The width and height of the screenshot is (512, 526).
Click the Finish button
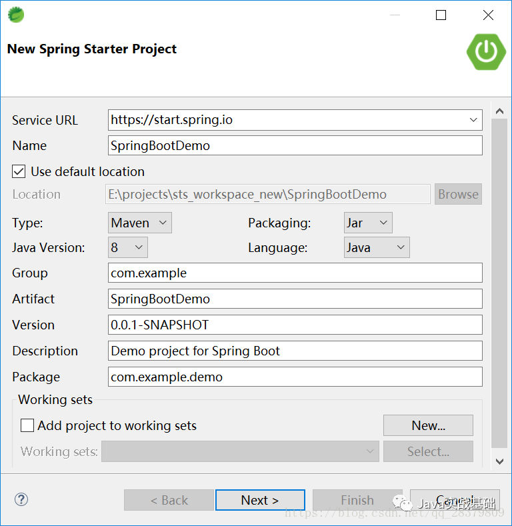click(357, 500)
